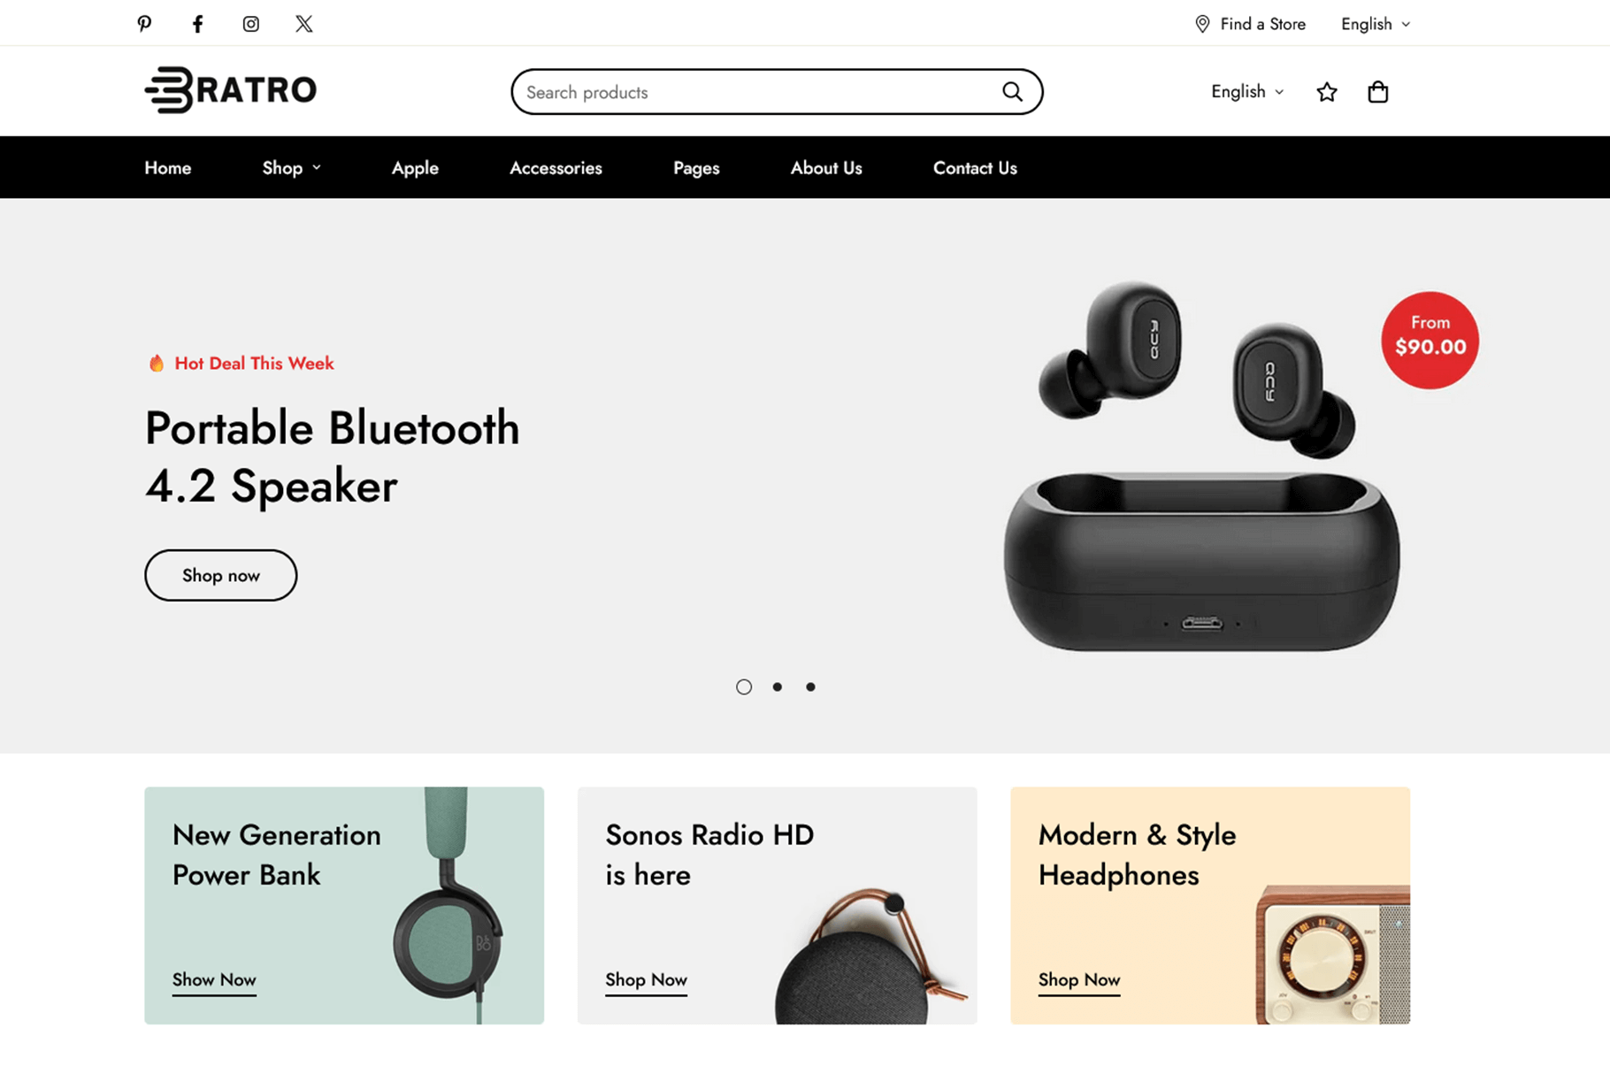This screenshot has height=1074, width=1610.
Task: Select the first slider pagination dot
Action: click(x=744, y=687)
